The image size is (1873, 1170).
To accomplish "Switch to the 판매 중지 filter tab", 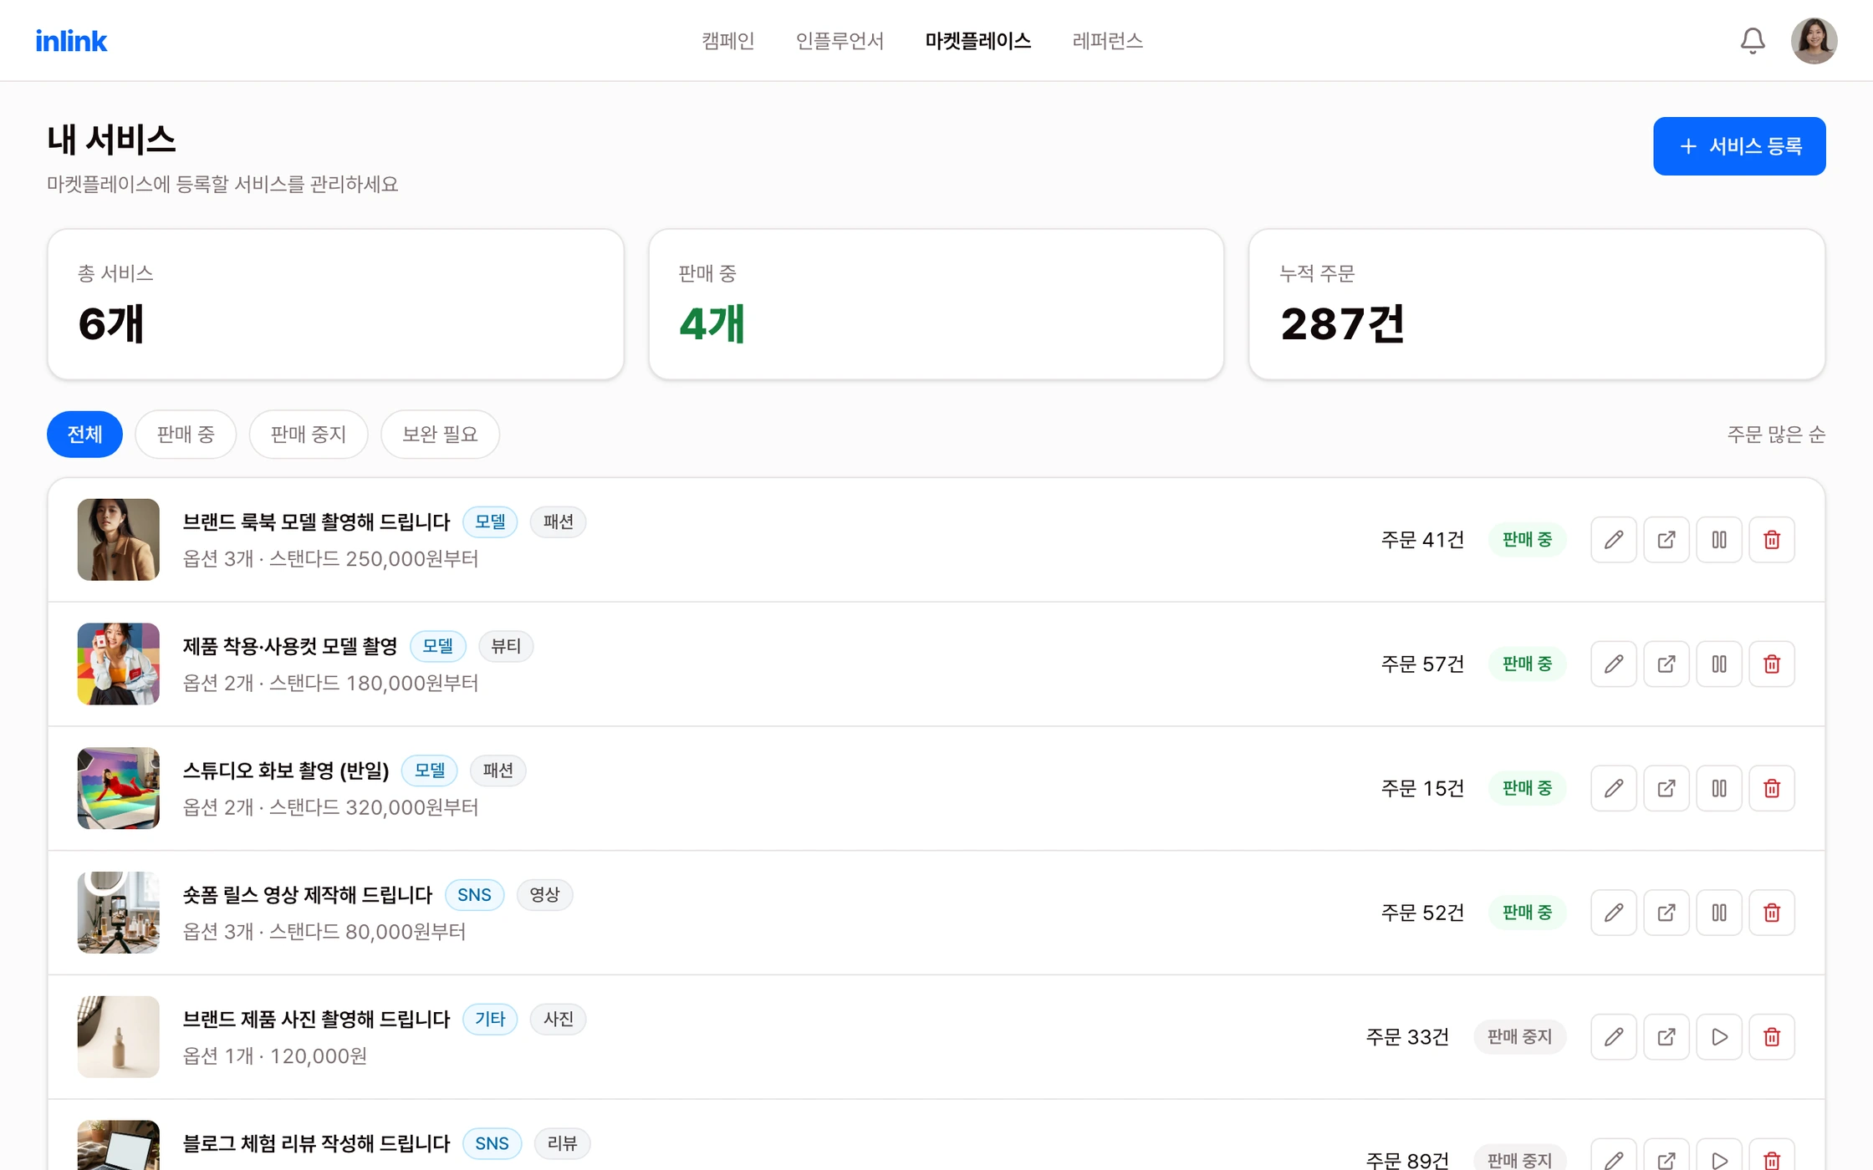I will tap(309, 435).
